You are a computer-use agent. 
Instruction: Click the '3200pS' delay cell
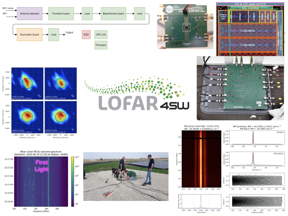click(x=240, y=17)
